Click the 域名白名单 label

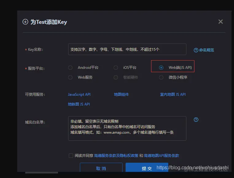pos(35,122)
